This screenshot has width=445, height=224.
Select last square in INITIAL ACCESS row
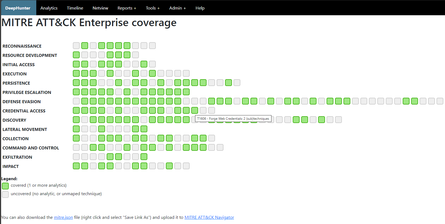coord(153,64)
